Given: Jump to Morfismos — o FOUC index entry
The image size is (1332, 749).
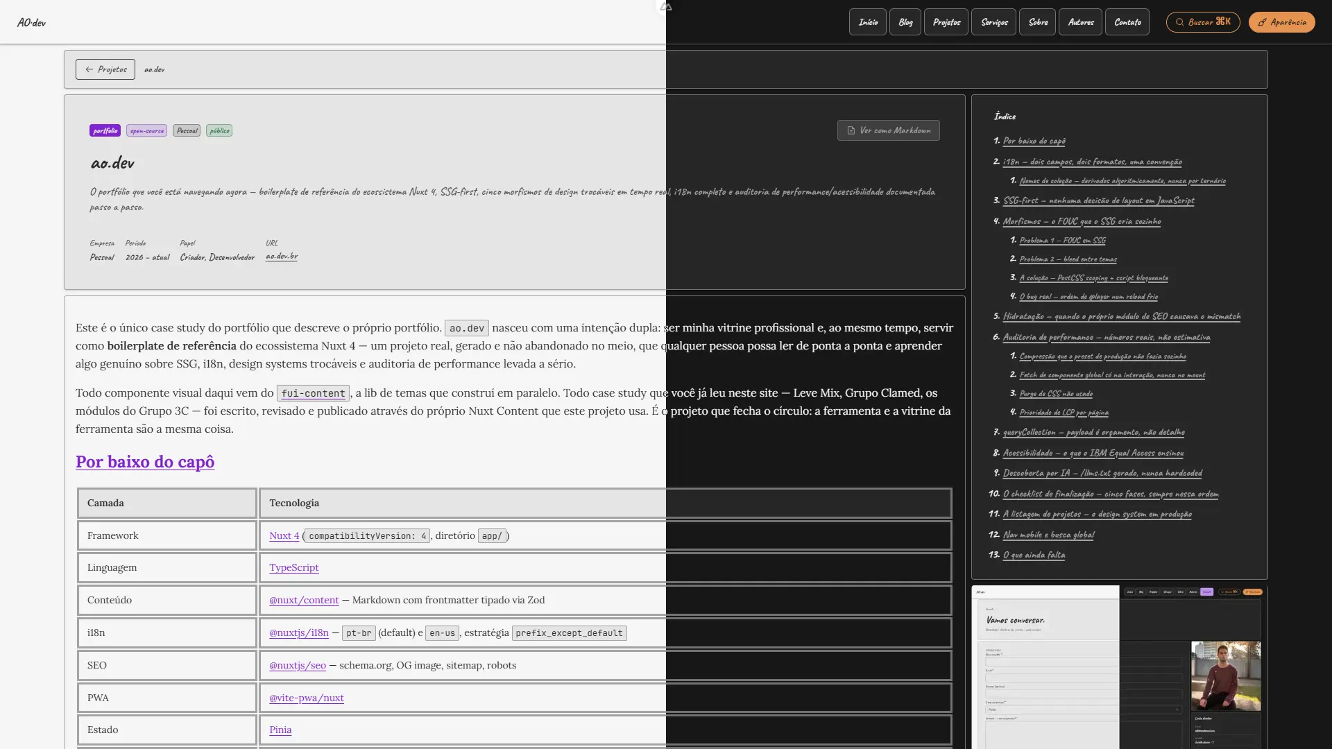Looking at the screenshot, I should (x=1082, y=221).
